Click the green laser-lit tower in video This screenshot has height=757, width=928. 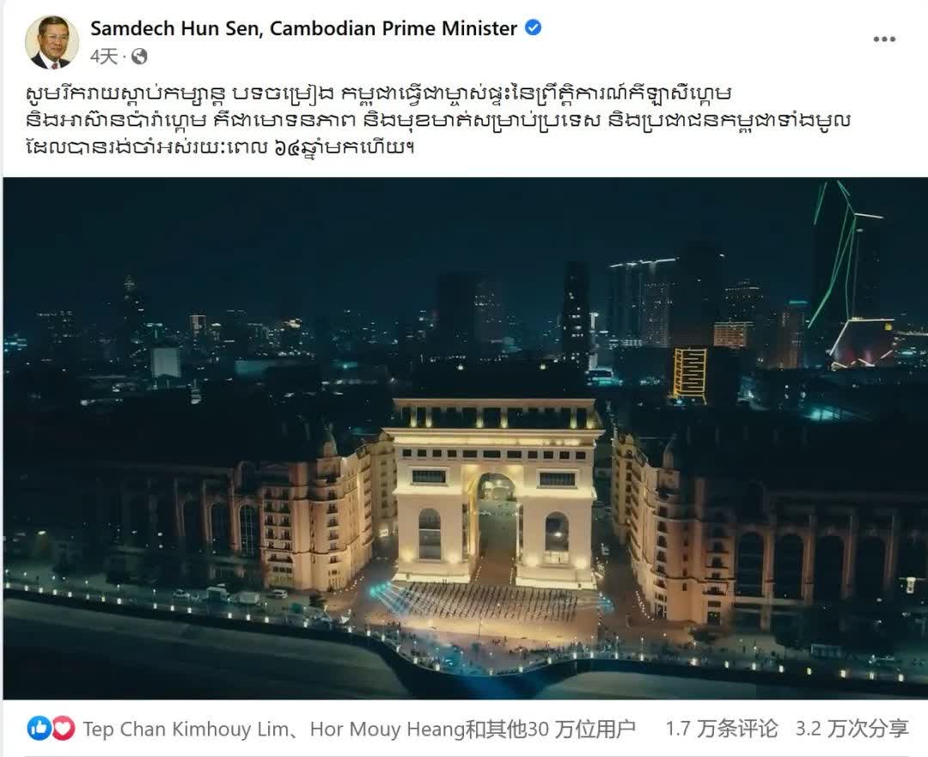(x=852, y=275)
